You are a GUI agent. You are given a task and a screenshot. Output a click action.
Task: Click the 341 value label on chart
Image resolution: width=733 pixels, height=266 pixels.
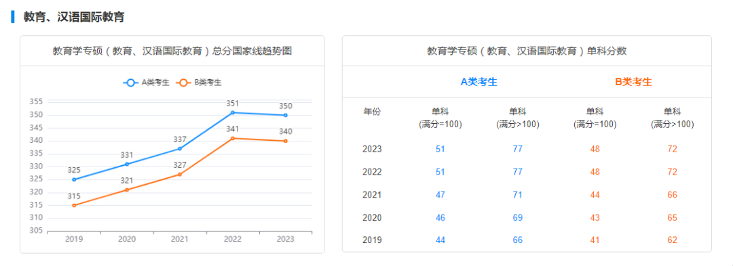[x=233, y=129]
